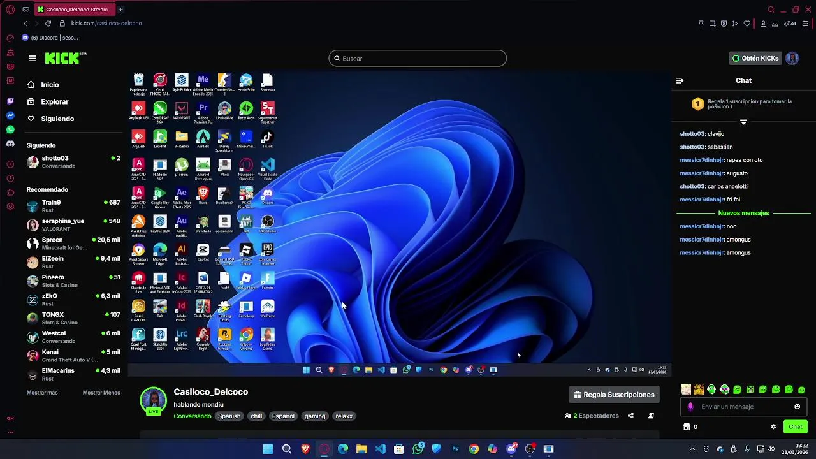816x459 pixels.
Task: Click the purple microphone icon in chat
Action: pos(690,407)
